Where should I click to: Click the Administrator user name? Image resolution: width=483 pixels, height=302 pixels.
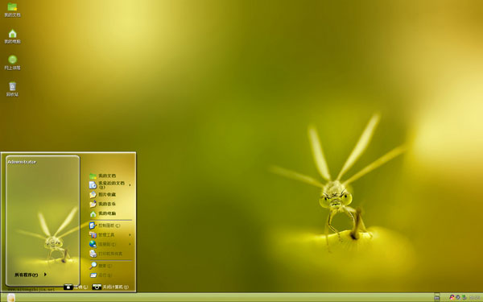coord(22,162)
